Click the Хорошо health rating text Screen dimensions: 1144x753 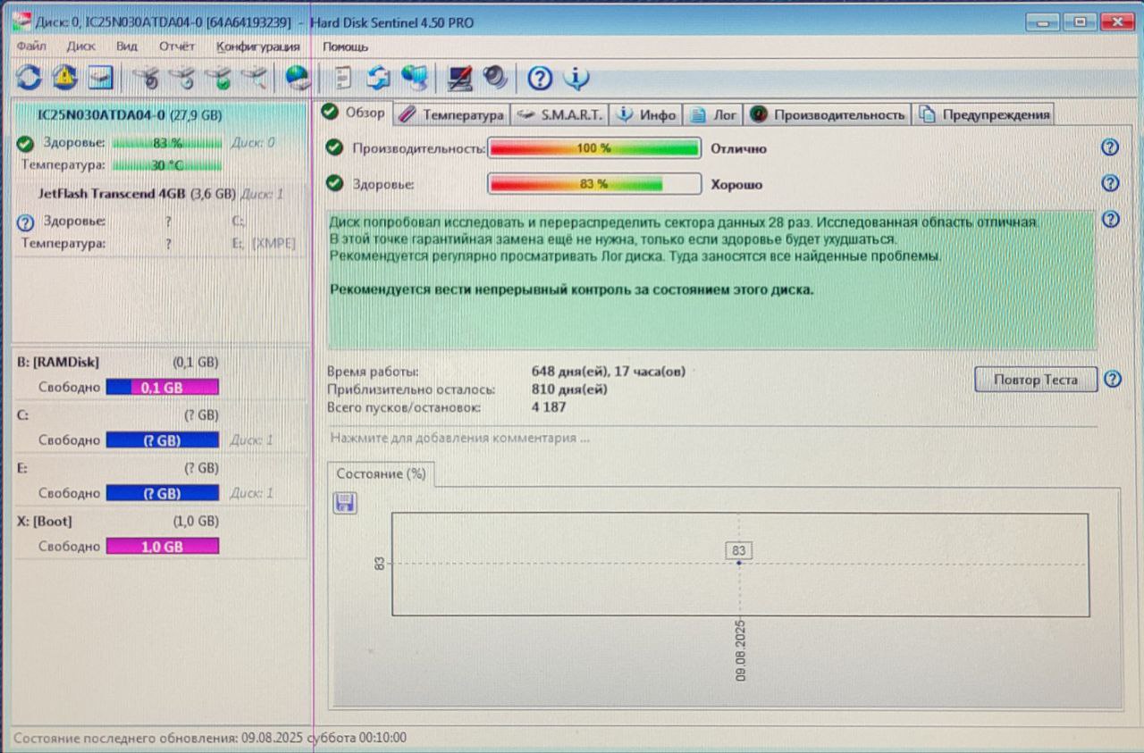pos(736,185)
